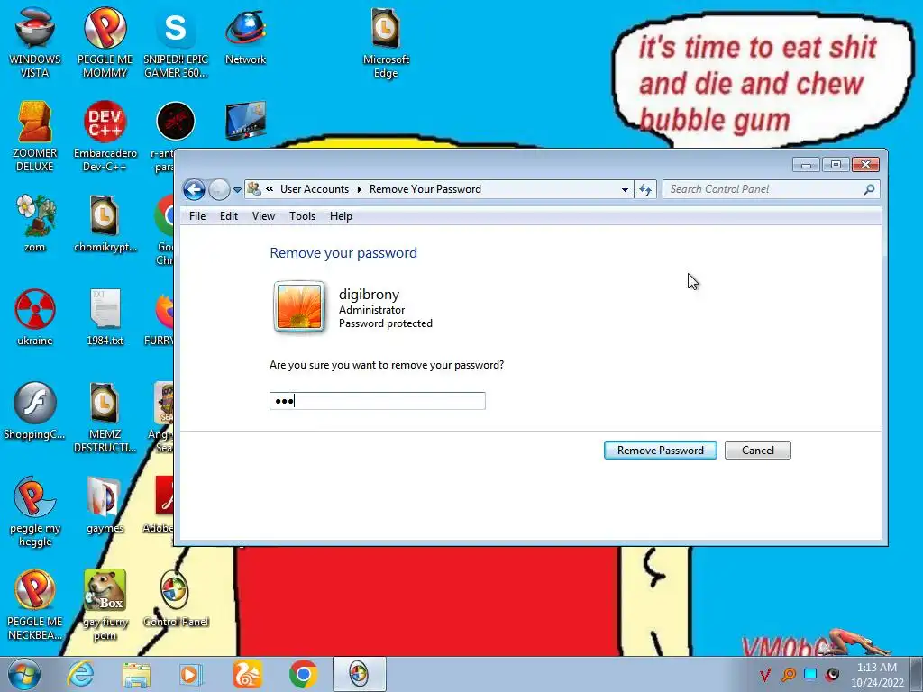Select the Control Panel desktop icon
Image resolution: width=923 pixels, height=692 pixels.
[x=176, y=598]
